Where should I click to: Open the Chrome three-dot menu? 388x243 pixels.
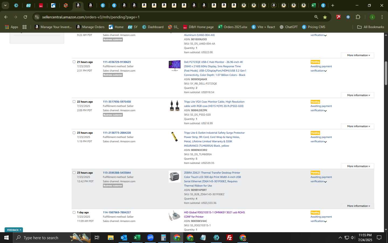382,17
